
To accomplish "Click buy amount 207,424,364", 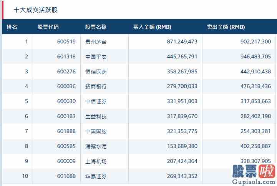I will 182,161.
